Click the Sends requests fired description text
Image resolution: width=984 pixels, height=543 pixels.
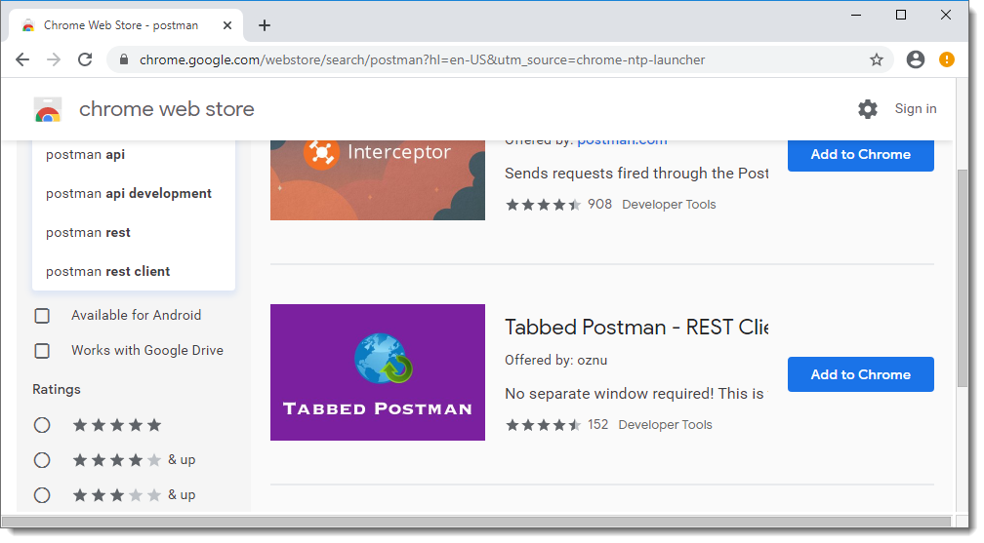click(636, 174)
